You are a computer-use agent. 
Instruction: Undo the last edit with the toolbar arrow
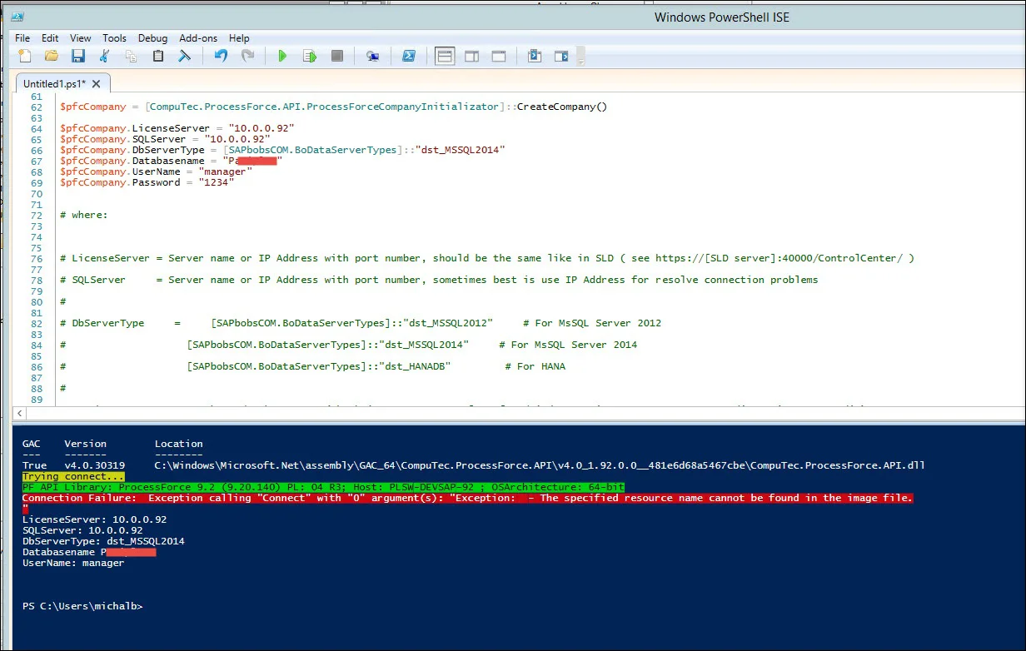pos(221,57)
